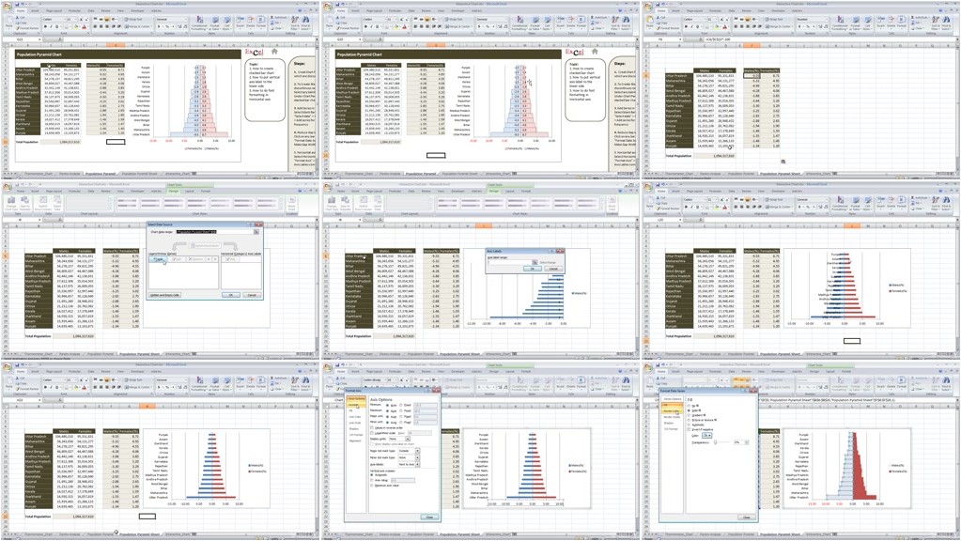Click Save As Template in the ribbon behind Select Data Source
The height and width of the screenshot is (541, 961).
25,205
